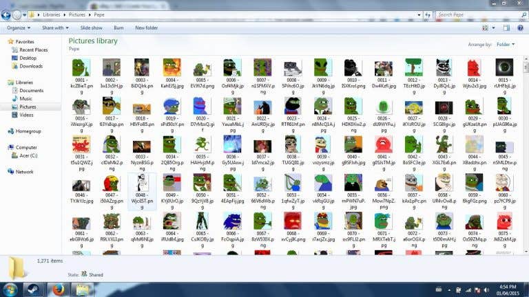Open the Share with dropdown
This screenshot has width=529, height=297.
[x=55, y=28]
